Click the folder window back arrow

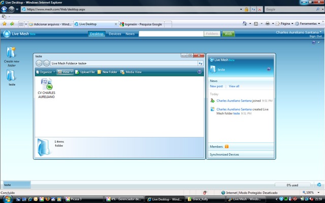pyautogui.click(x=39, y=63)
